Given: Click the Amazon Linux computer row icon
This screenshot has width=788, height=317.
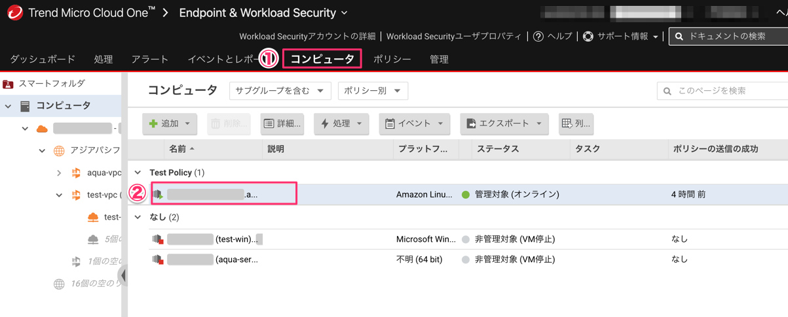Looking at the screenshot, I should click(158, 195).
